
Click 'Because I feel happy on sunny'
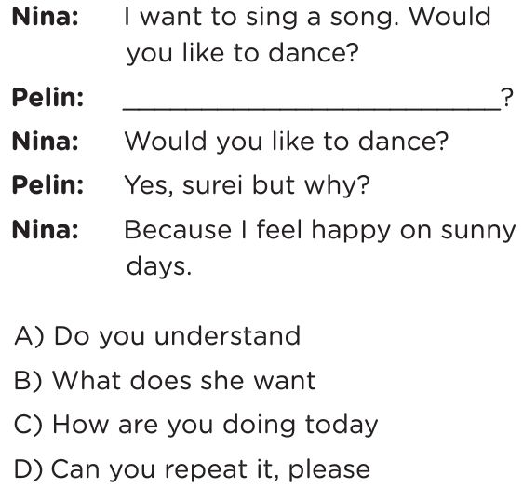coord(320,231)
